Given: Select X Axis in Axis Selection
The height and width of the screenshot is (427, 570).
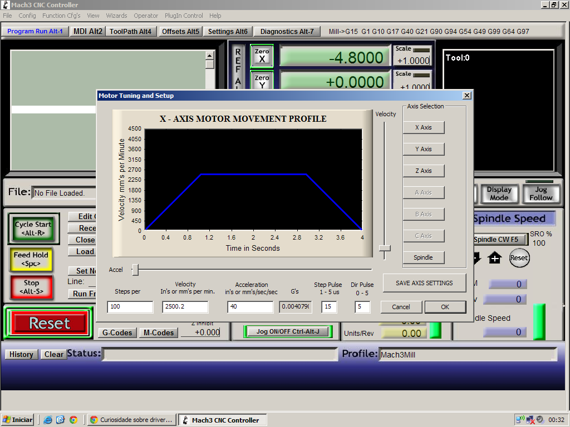Looking at the screenshot, I should pyautogui.click(x=424, y=127).
